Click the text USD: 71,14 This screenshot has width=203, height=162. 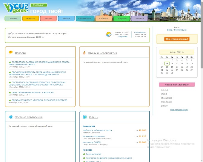click(141, 35)
